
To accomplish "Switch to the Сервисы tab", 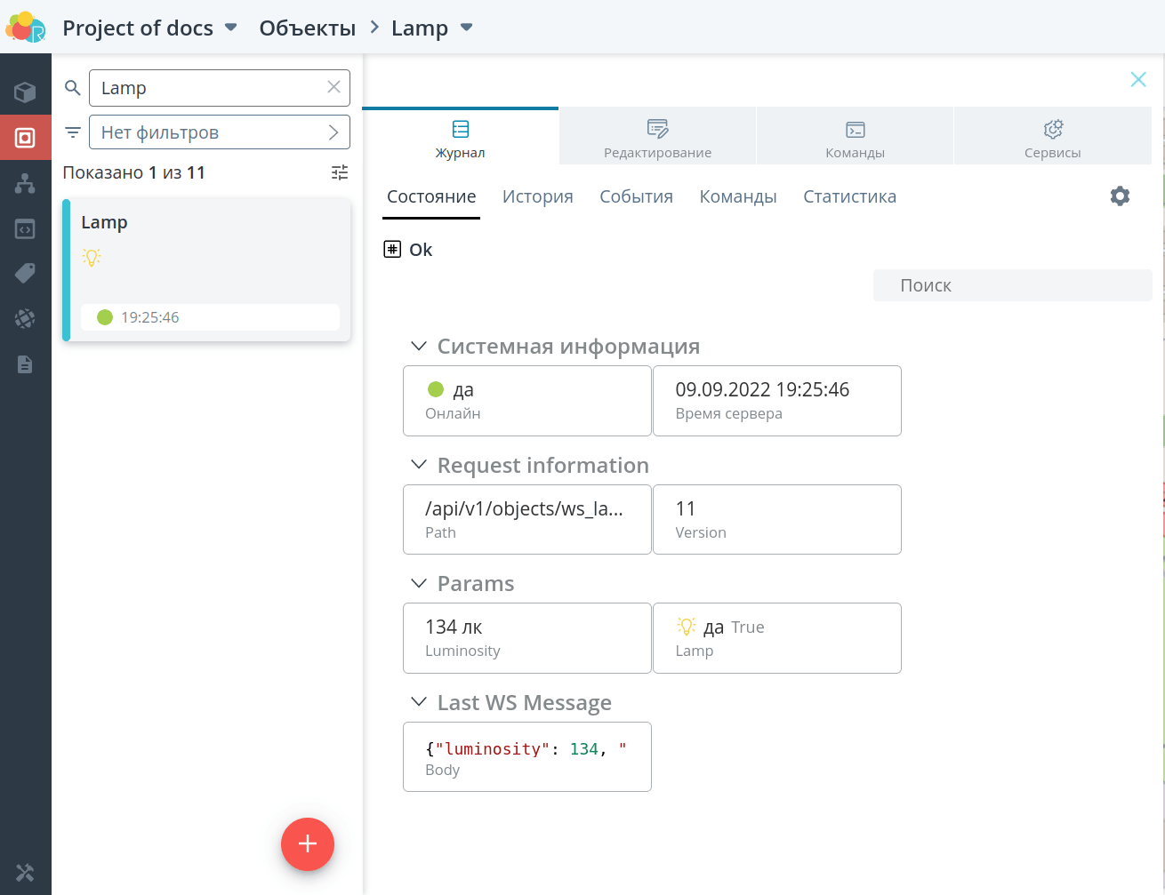I will tap(1052, 137).
